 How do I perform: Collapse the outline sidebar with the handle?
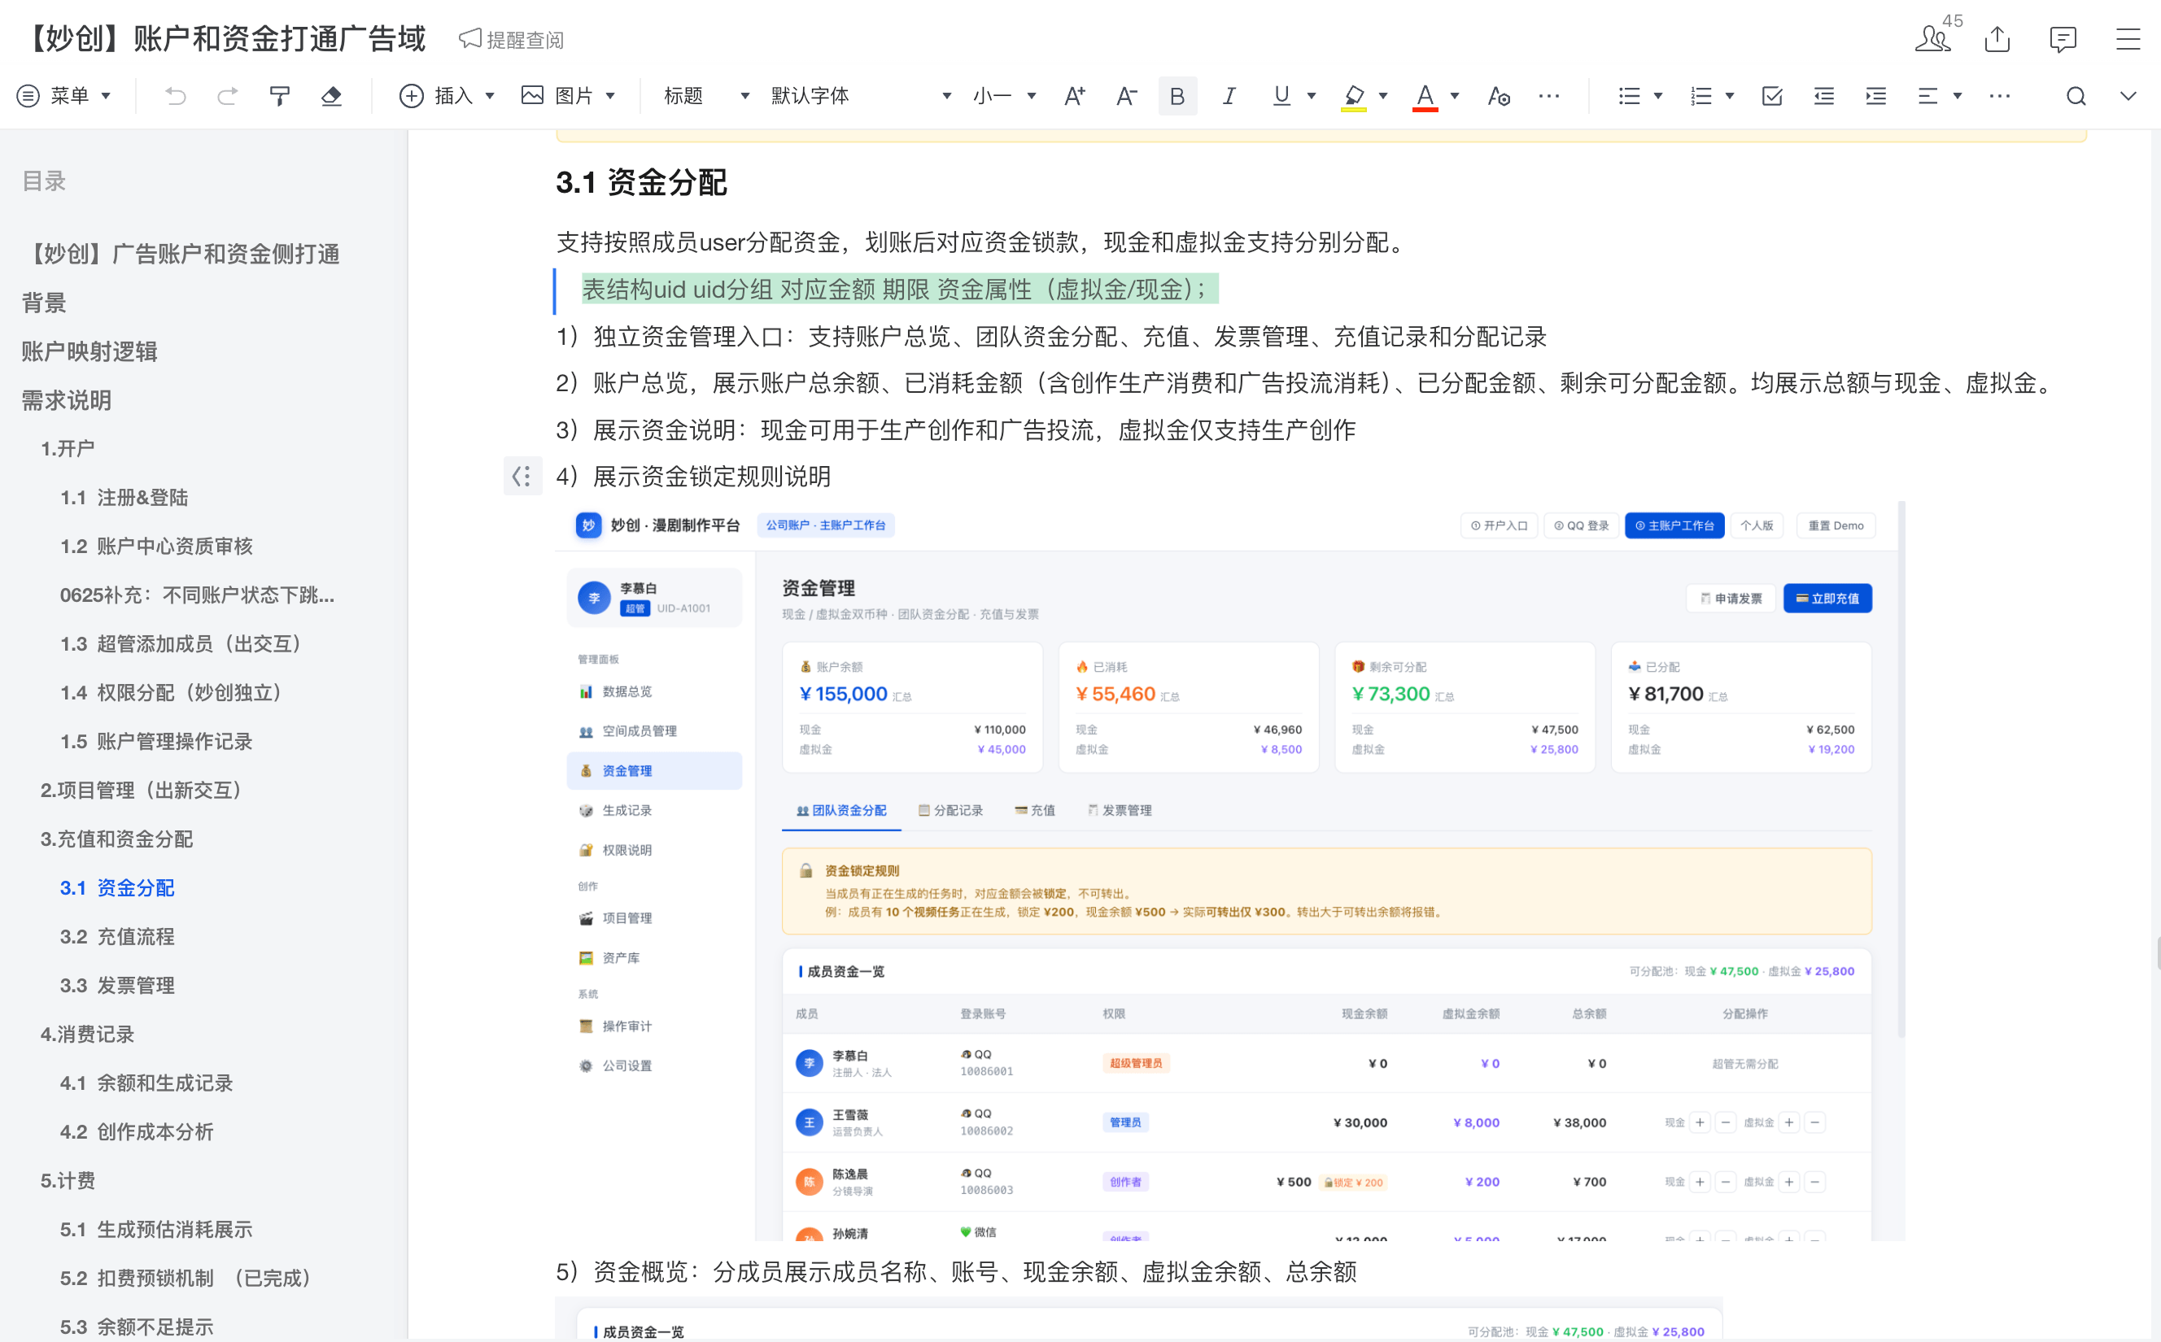[522, 477]
